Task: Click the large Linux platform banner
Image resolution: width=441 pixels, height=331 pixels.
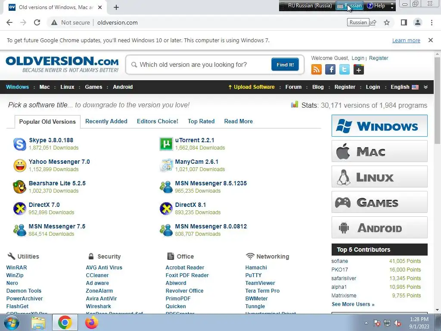Action: 379,176
